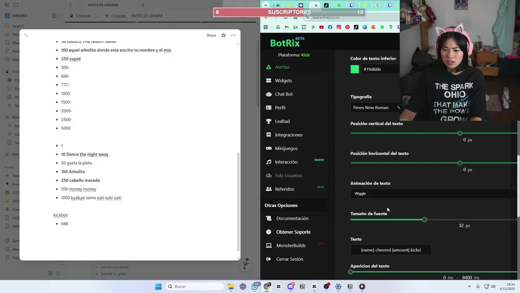The height and width of the screenshot is (293, 520).
Task: Open Facebook bookmark
Action: pyautogui.click(x=330, y=27)
